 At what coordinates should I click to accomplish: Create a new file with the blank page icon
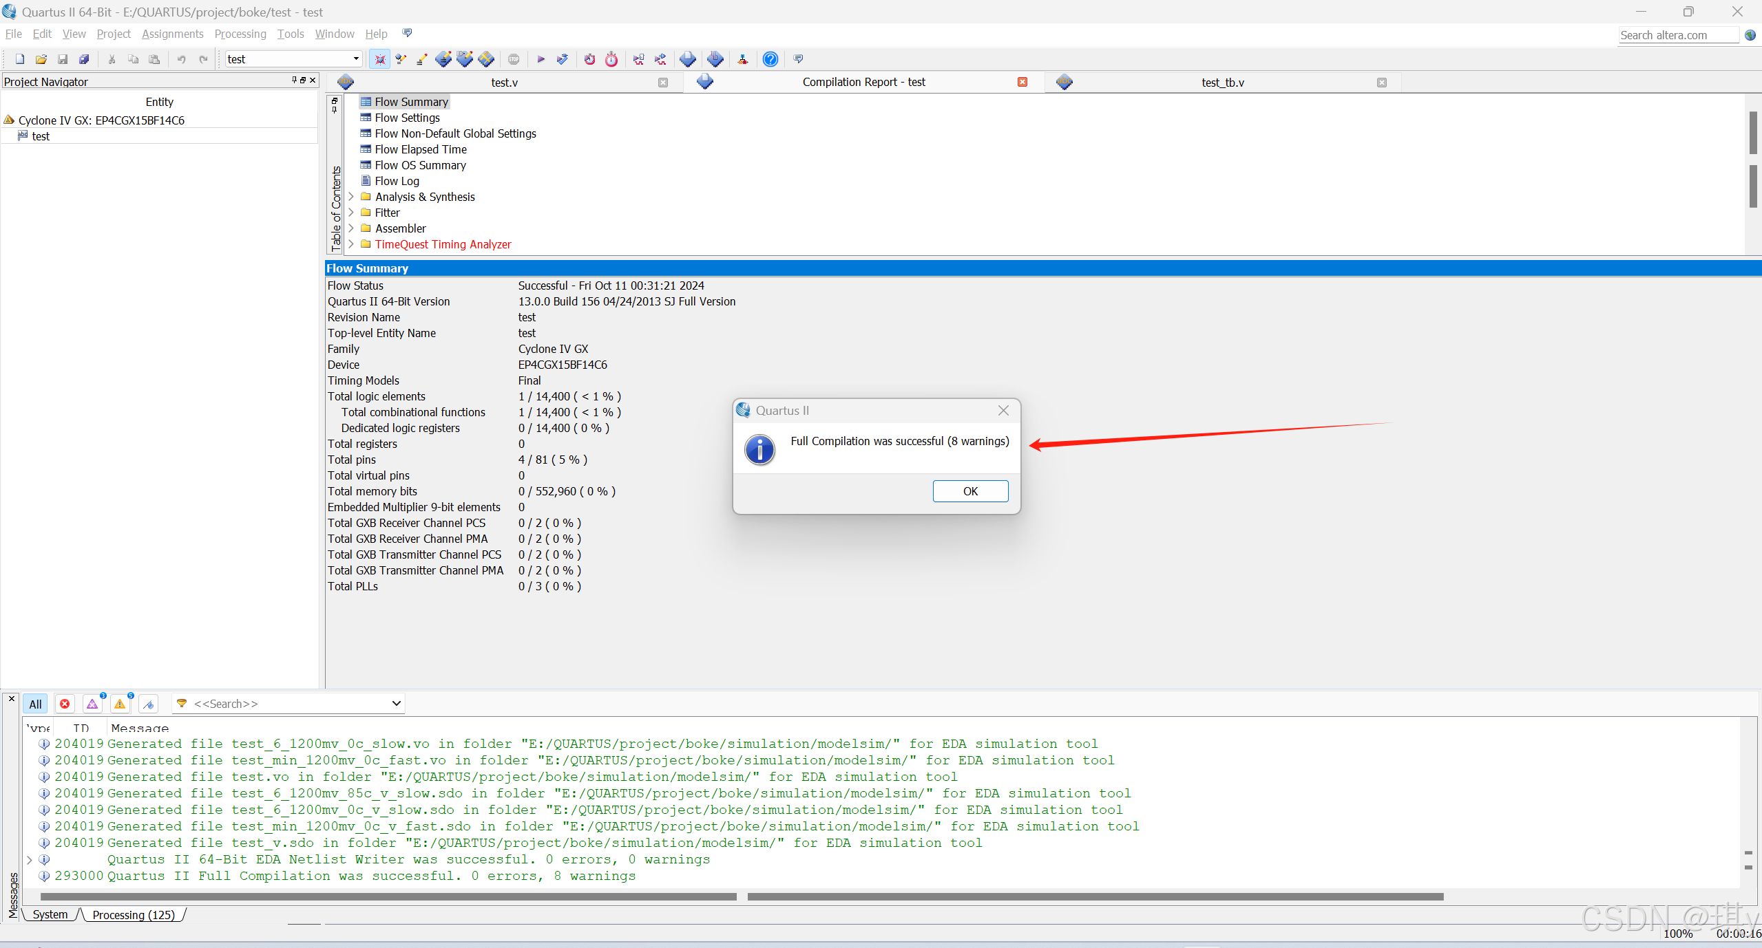pyautogui.click(x=20, y=59)
